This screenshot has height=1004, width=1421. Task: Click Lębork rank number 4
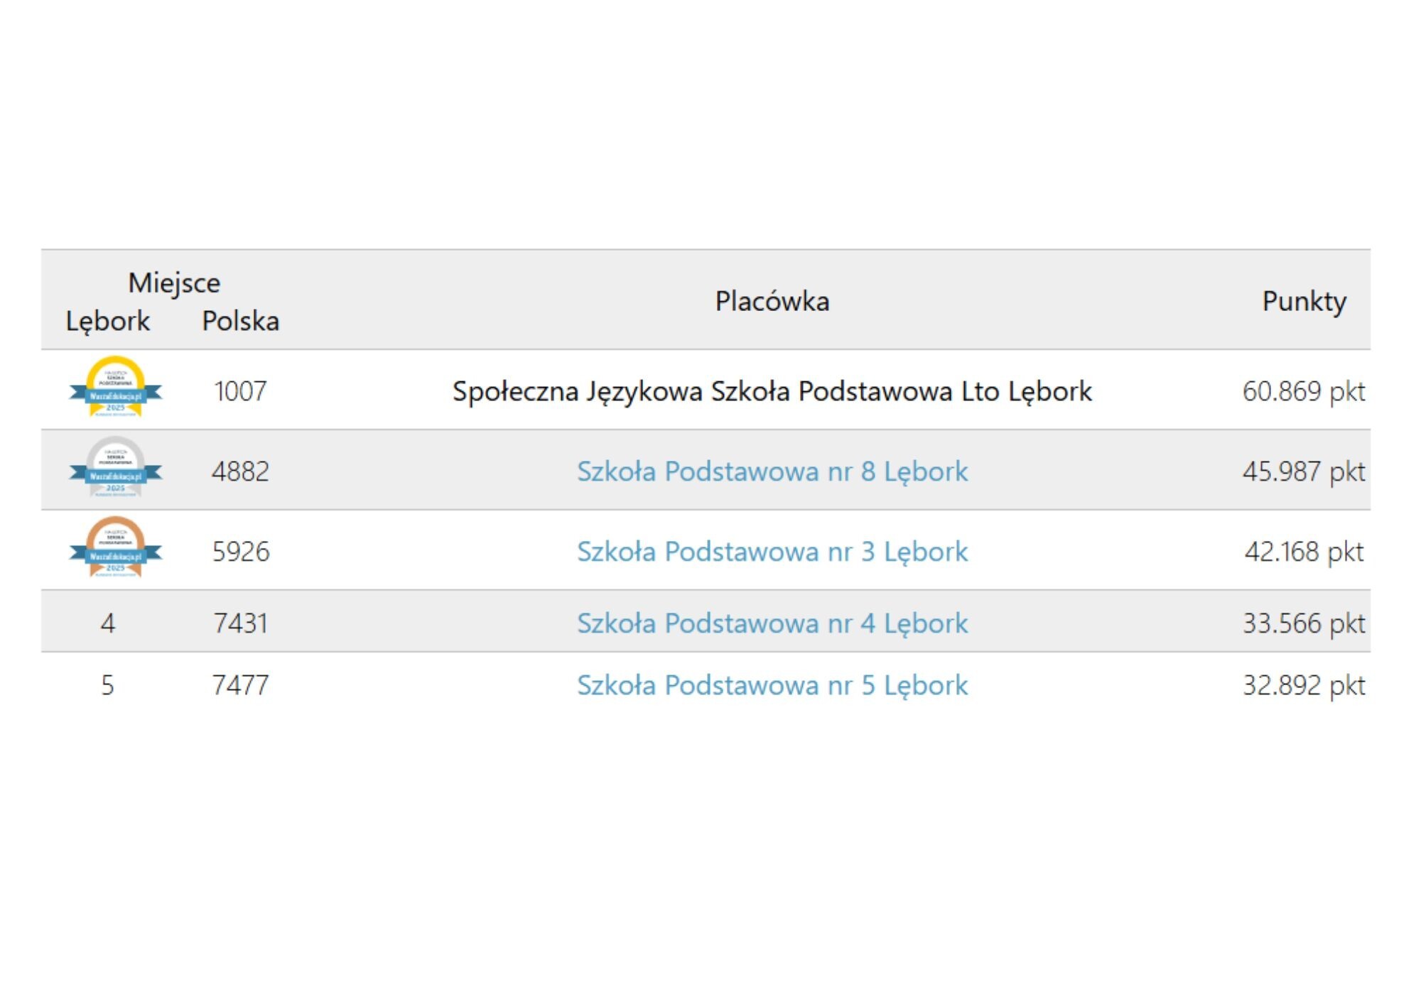(x=108, y=623)
